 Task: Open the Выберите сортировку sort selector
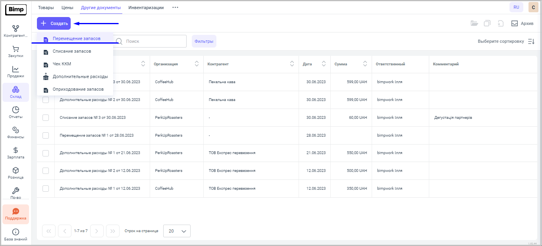click(506, 41)
